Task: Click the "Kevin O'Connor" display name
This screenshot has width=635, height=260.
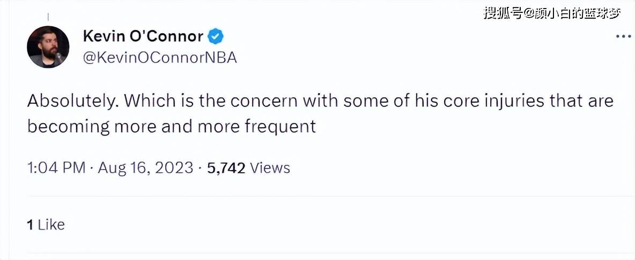Action: pyautogui.click(x=143, y=36)
